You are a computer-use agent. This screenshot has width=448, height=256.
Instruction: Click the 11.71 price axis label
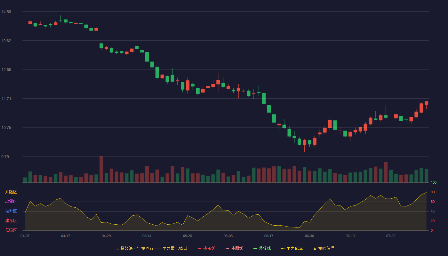[x=6, y=99]
